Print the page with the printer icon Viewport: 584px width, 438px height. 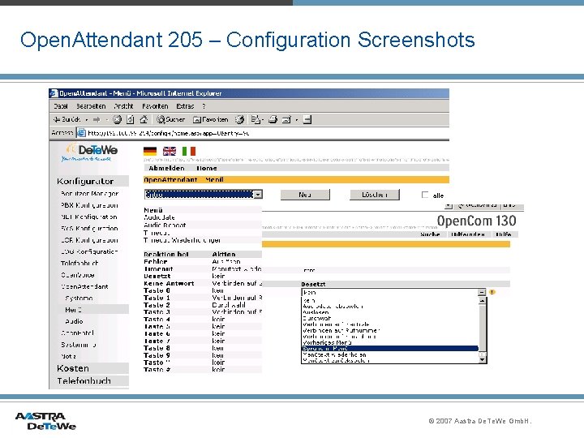(273, 119)
